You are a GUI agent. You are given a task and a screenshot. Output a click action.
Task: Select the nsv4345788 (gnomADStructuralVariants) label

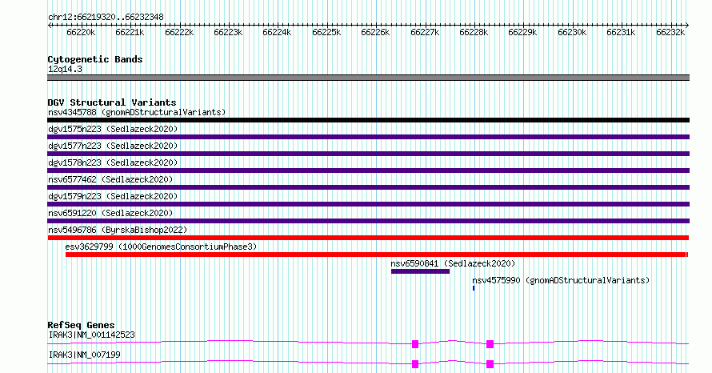137,112
